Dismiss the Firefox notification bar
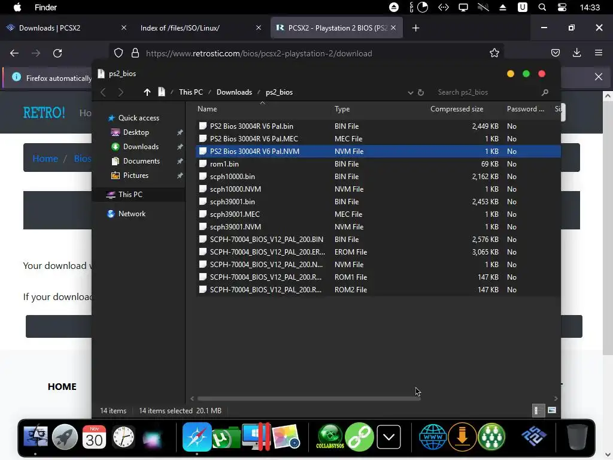 [x=599, y=77]
